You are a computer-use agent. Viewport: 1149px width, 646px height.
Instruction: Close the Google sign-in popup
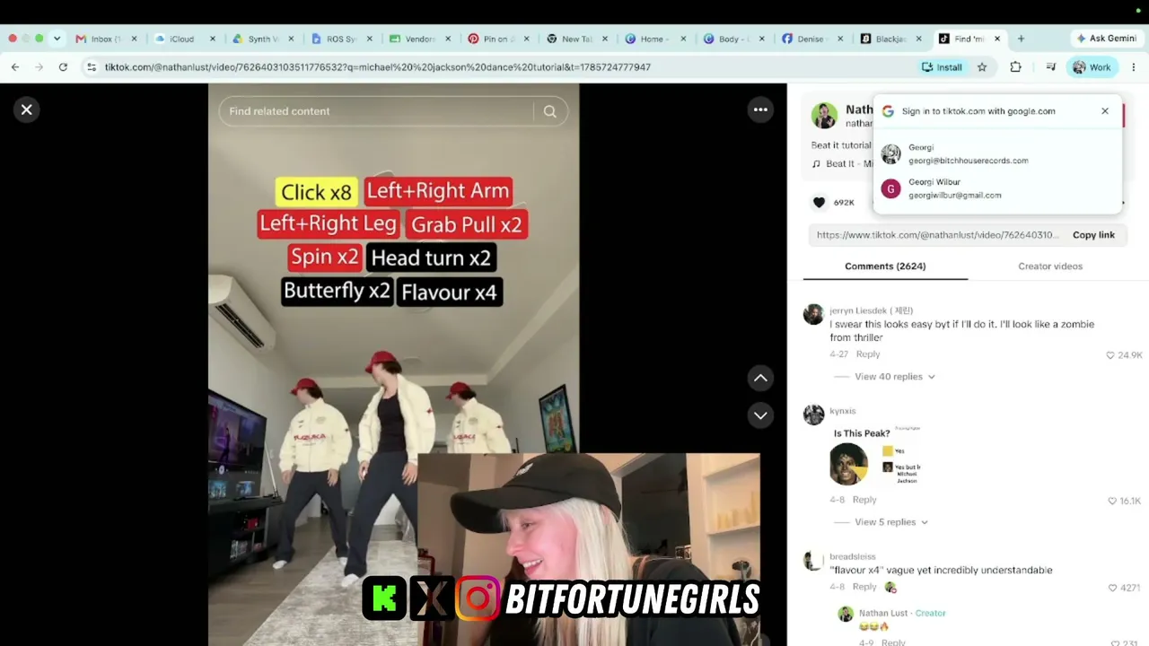coord(1105,111)
